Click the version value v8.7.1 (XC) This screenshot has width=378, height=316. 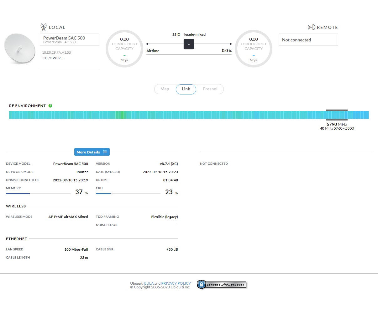169,164
